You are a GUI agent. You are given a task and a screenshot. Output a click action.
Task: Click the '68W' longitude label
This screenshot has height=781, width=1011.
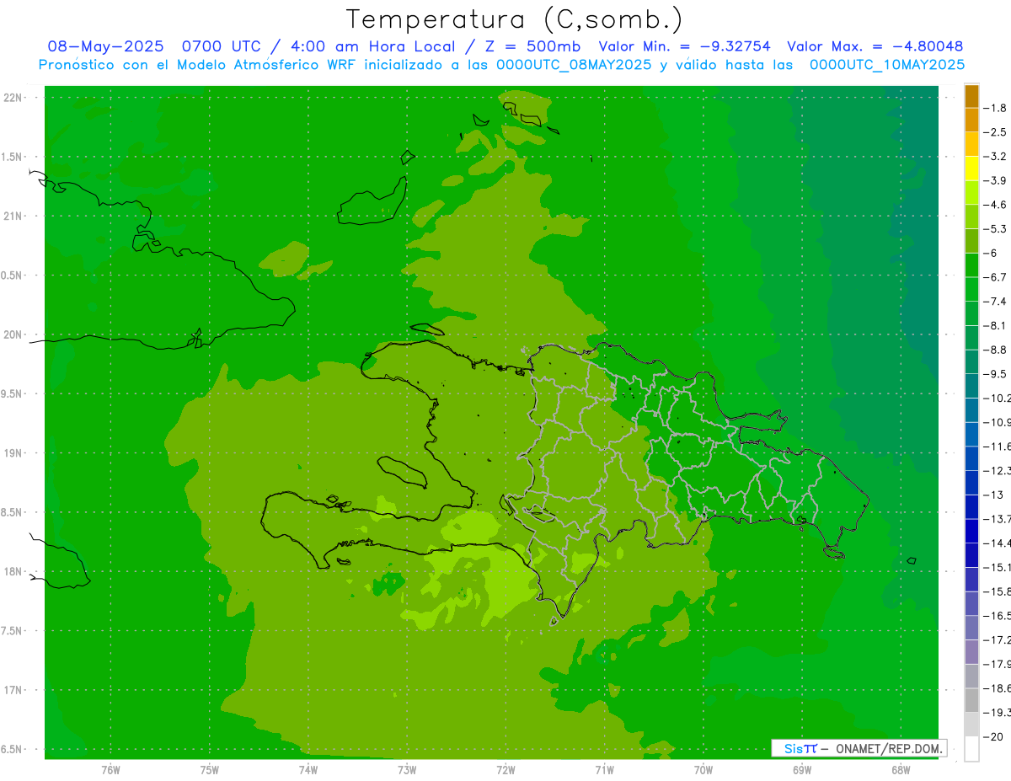tap(901, 770)
